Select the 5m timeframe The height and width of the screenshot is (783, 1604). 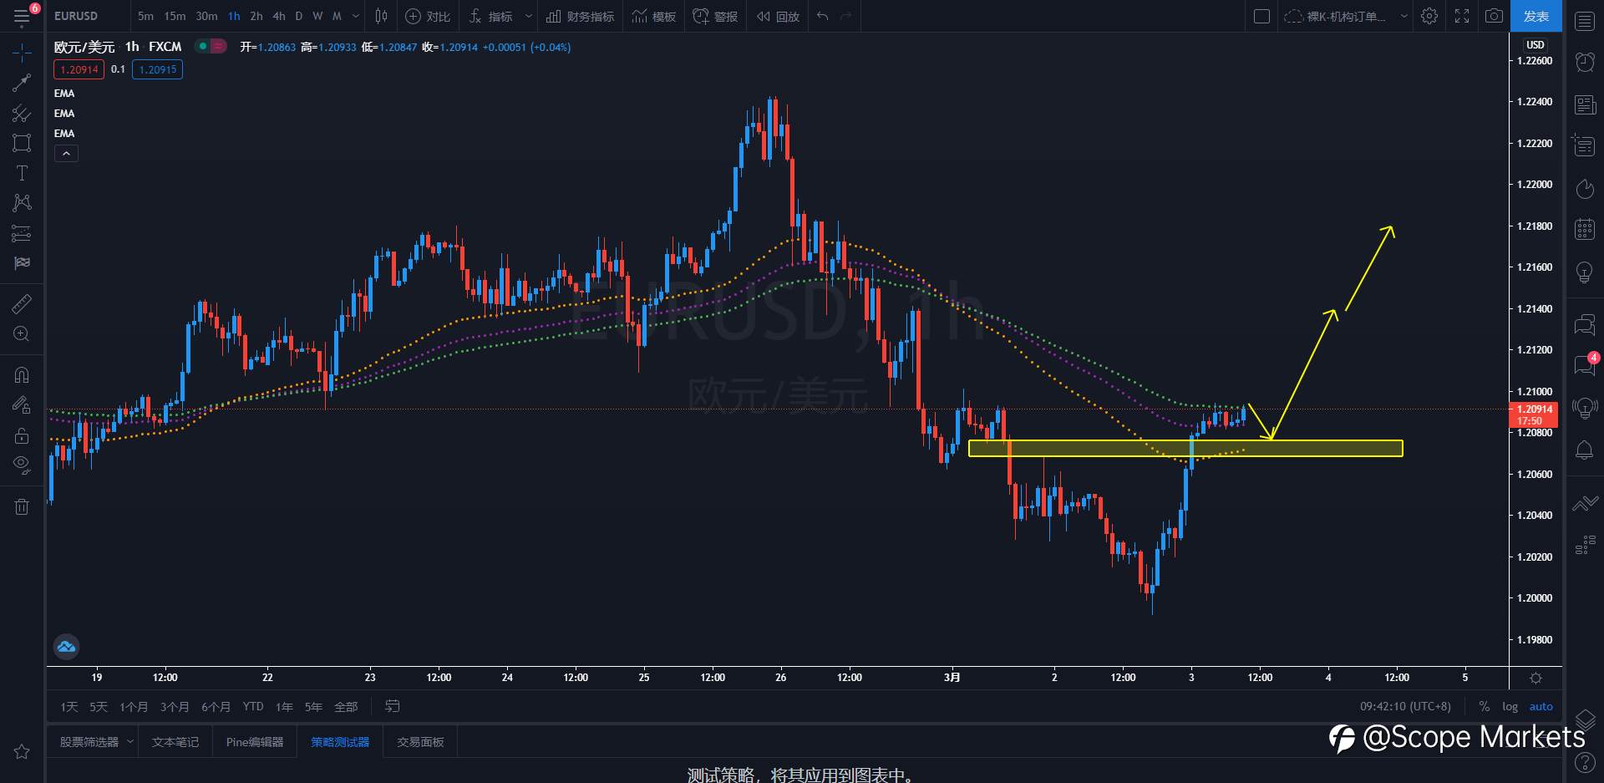pyautogui.click(x=145, y=16)
